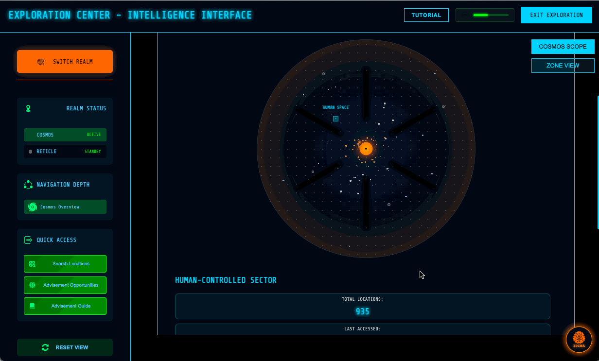Click the orange sun at map center
This screenshot has height=361, width=599.
point(366,149)
